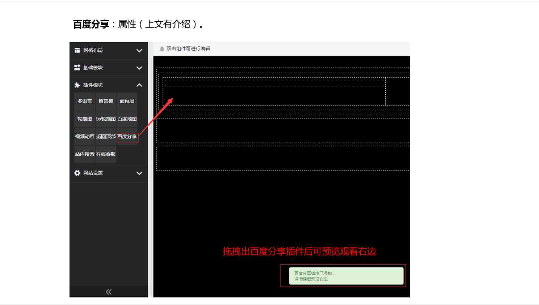Open the 基础模块 menu label

(x=93, y=68)
